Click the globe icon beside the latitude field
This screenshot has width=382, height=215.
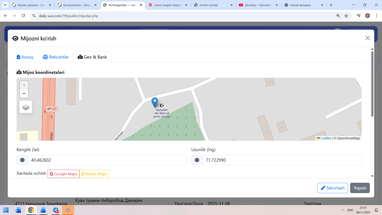point(22,160)
